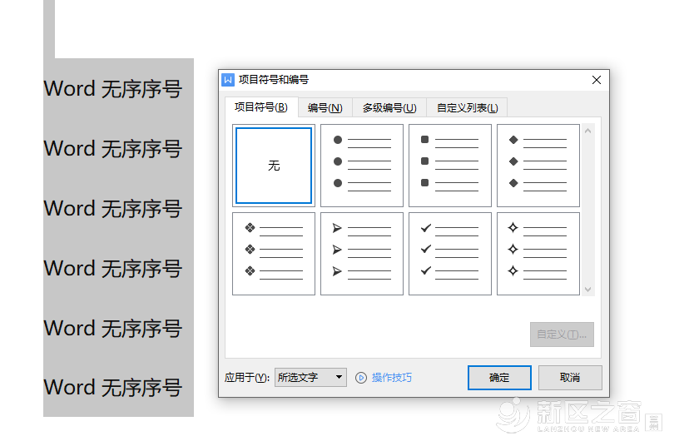Click the play icon beside 操作技巧
679x446 pixels.
click(x=361, y=378)
